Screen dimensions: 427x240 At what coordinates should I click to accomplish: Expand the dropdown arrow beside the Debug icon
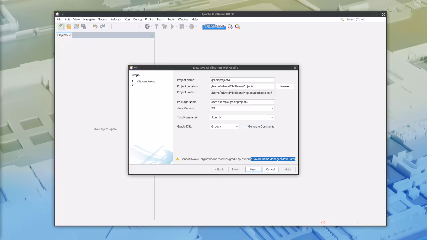click(186, 27)
